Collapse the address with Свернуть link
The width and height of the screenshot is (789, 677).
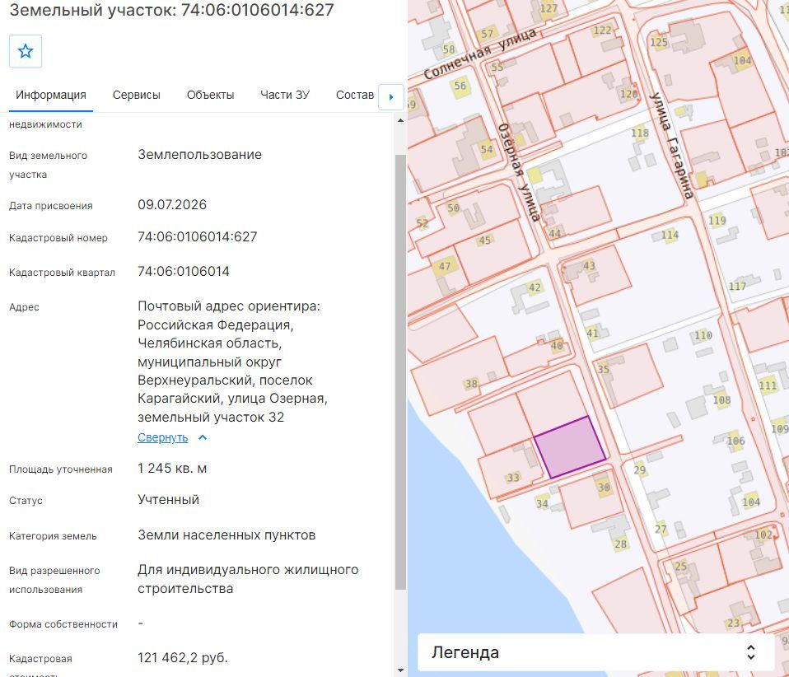pyautogui.click(x=162, y=438)
